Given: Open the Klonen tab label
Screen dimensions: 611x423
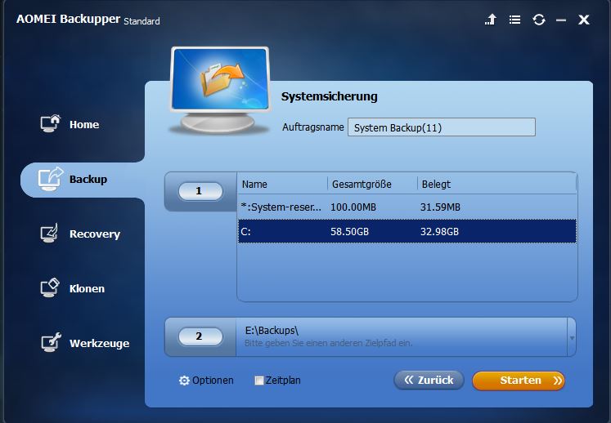Looking at the screenshot, I should click(x=87, y=288).
